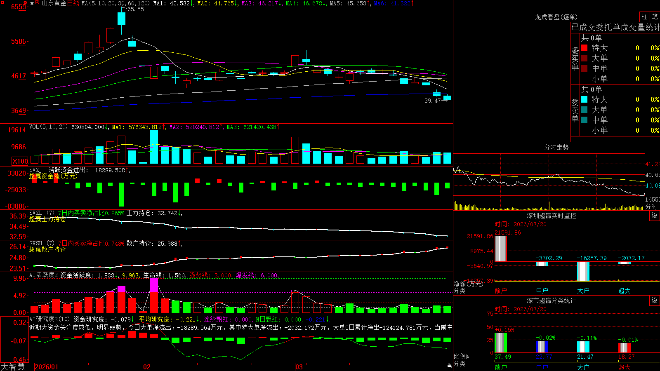
Task: Click the red 特大 buy order swatch
Action: click(x=584, y=48)
